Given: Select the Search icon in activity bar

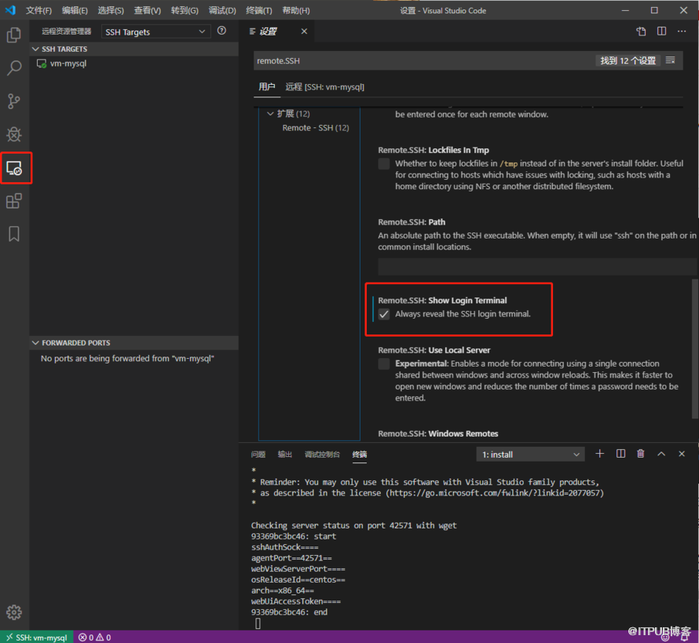Looking at the screenshot, I should 16,68.
